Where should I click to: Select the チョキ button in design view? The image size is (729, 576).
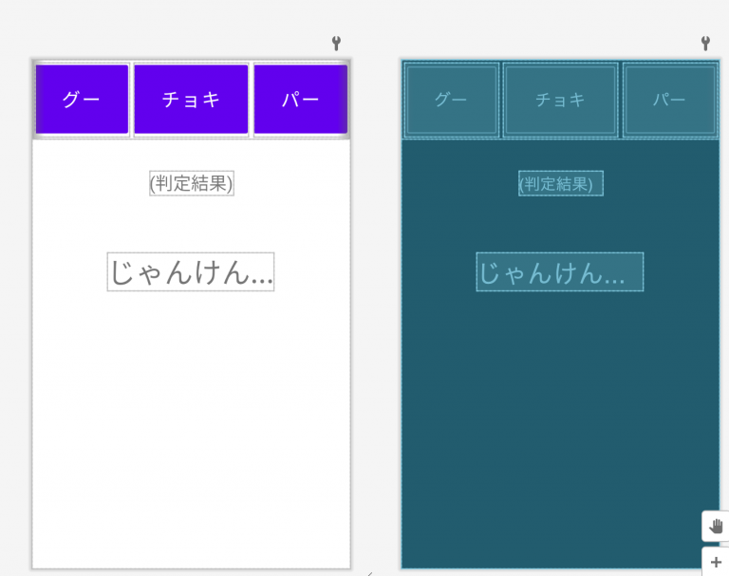[x=191, y=100]
